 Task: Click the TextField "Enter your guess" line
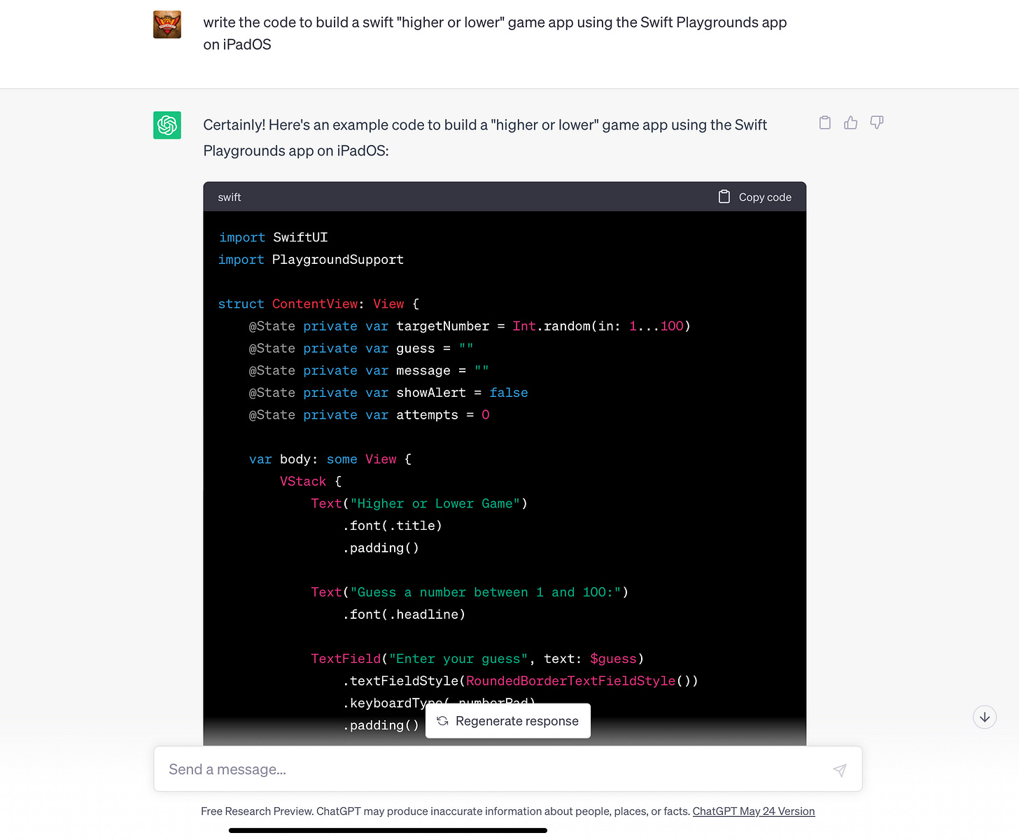(x=477, y=659)
